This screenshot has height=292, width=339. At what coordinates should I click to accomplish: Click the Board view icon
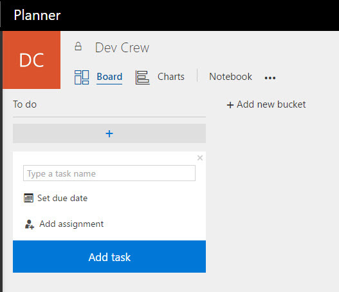(82, 77)
